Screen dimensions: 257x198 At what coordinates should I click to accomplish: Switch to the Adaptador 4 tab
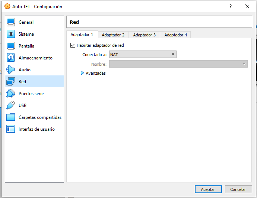[175, 35]
